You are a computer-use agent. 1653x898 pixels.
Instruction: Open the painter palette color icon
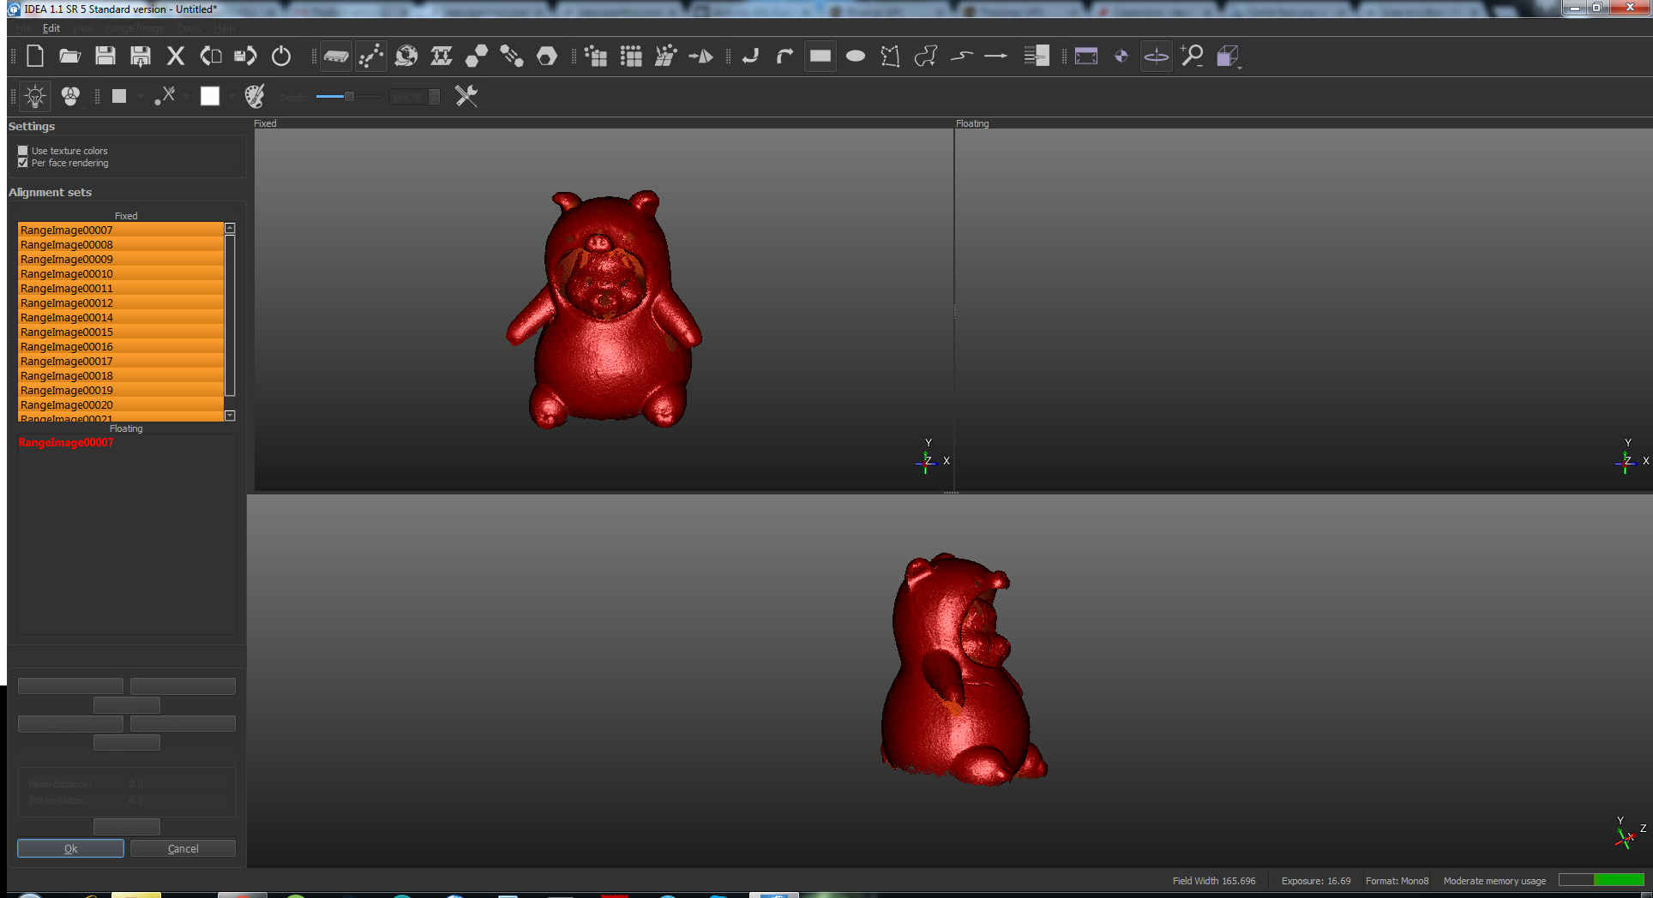pos(255,96)
